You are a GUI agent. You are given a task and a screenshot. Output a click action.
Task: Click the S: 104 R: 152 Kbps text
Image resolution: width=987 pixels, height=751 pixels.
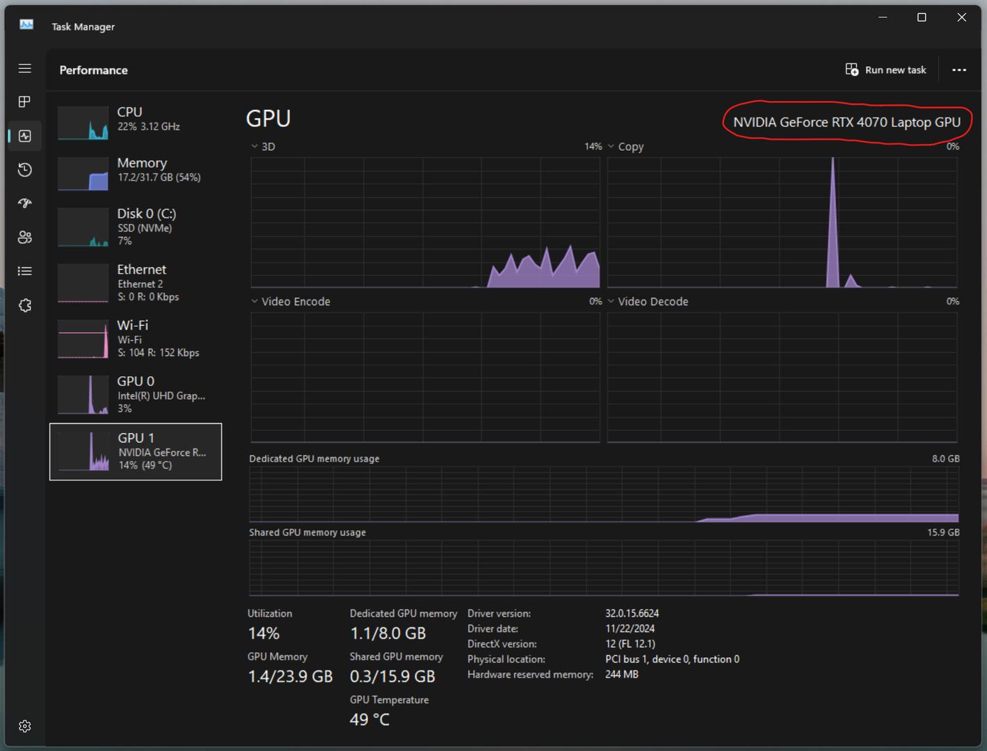(x=158, y=353)
